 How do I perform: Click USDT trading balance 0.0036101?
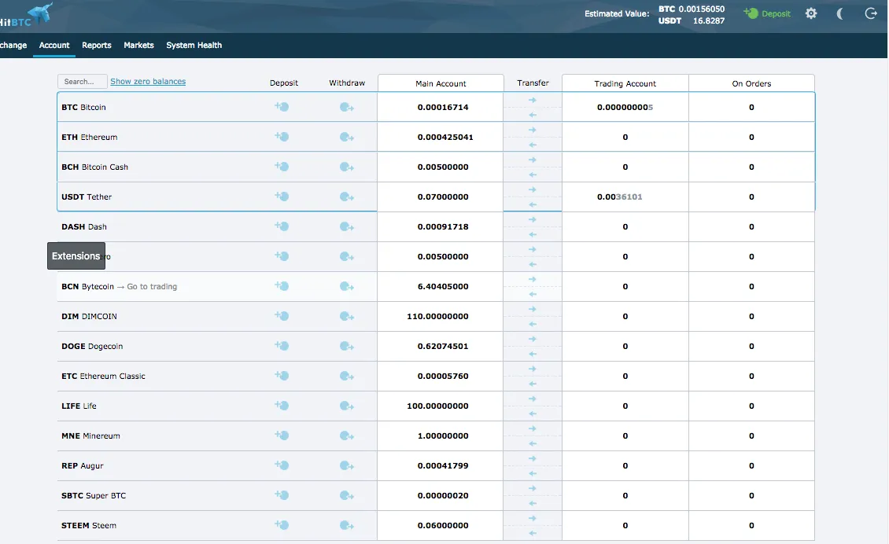point(620,197)
